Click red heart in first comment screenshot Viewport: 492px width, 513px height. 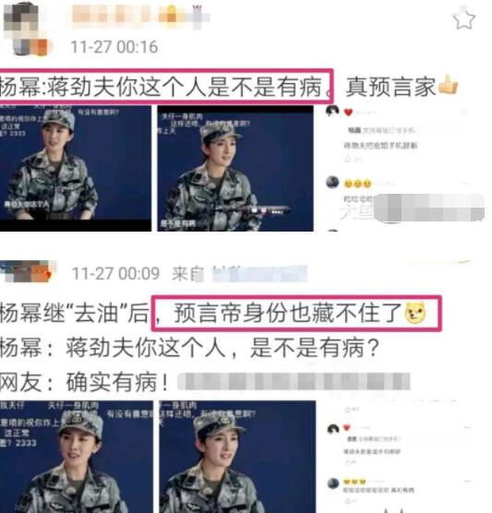[x=348, y=113]
